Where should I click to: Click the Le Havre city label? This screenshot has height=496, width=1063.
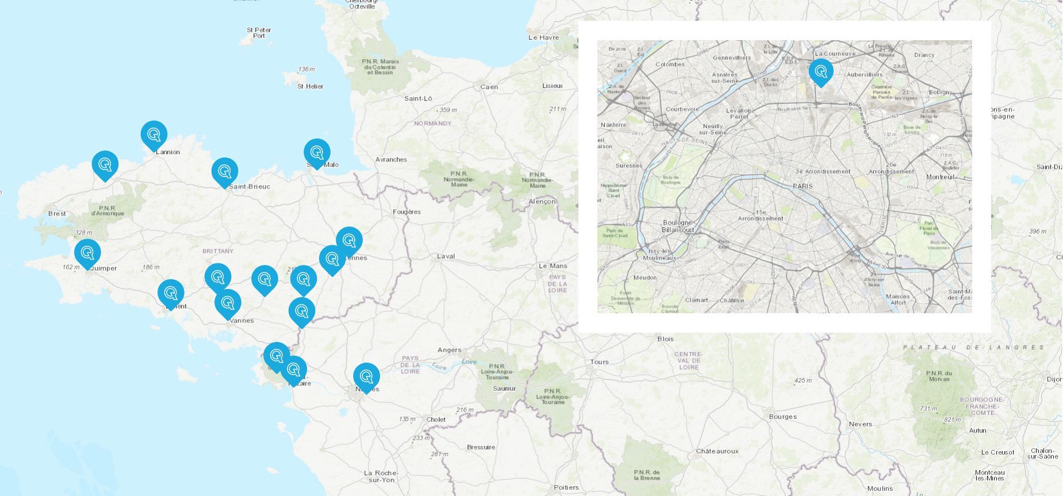[x=543, y=37]
